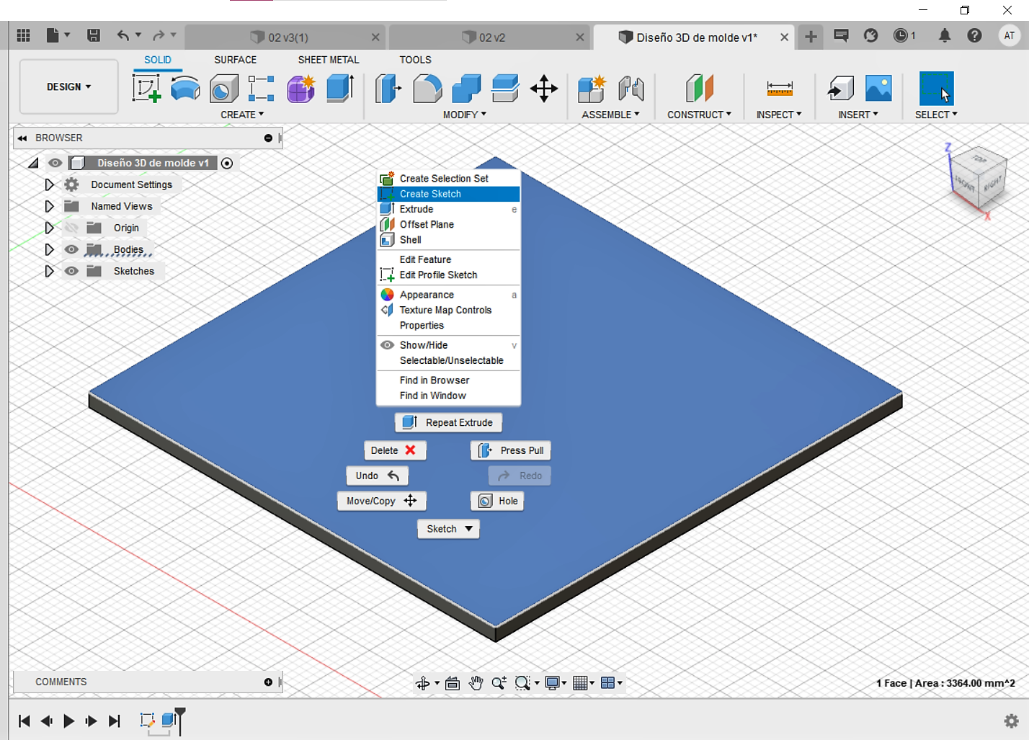Expand the Named Views node
Screen dimensions: 1029x740
point(49,206)
